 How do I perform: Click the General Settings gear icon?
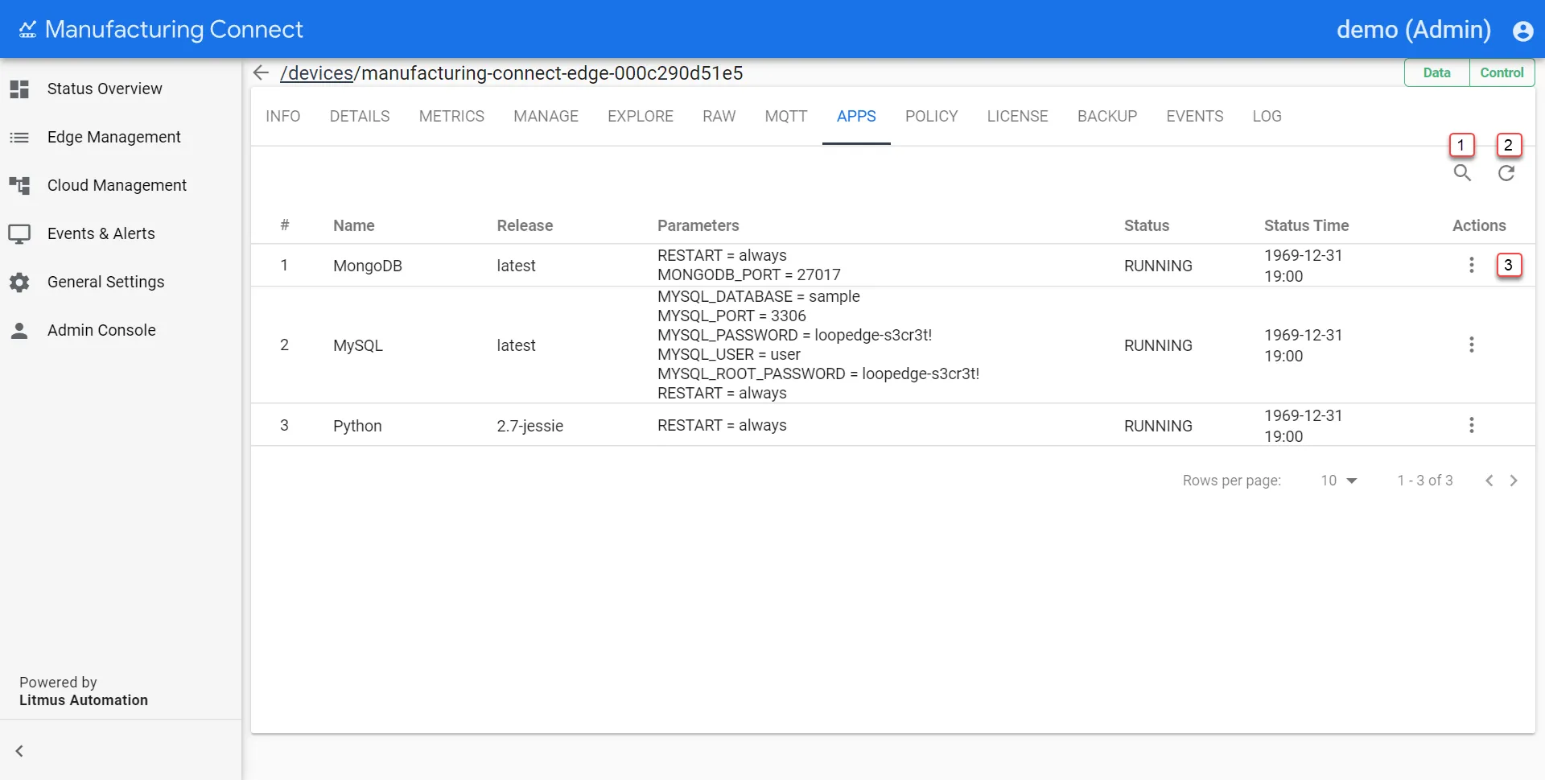tap(19, 283)
